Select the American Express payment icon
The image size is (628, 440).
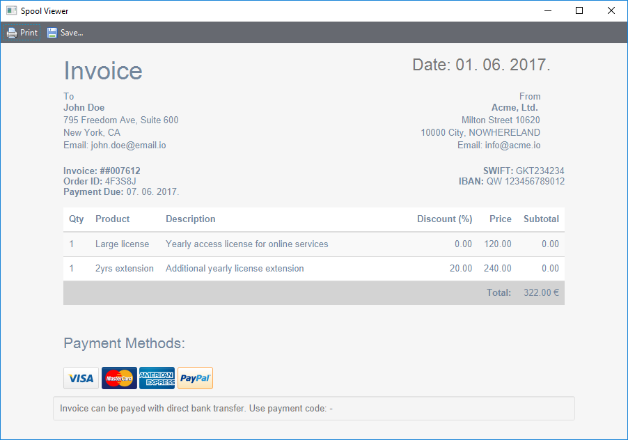[157, 378]
